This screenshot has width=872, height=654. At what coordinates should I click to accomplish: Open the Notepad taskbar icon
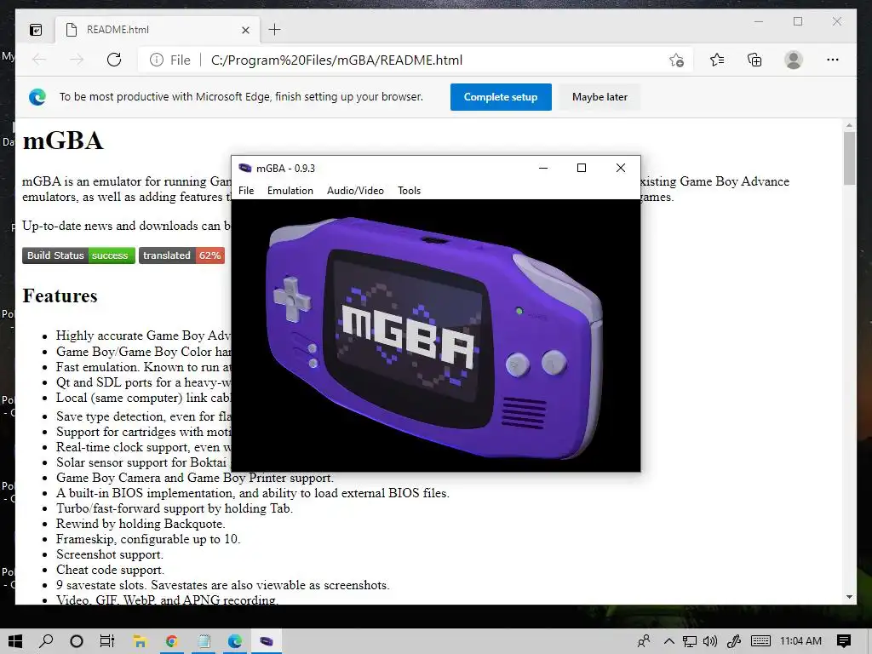pos(204,641)
